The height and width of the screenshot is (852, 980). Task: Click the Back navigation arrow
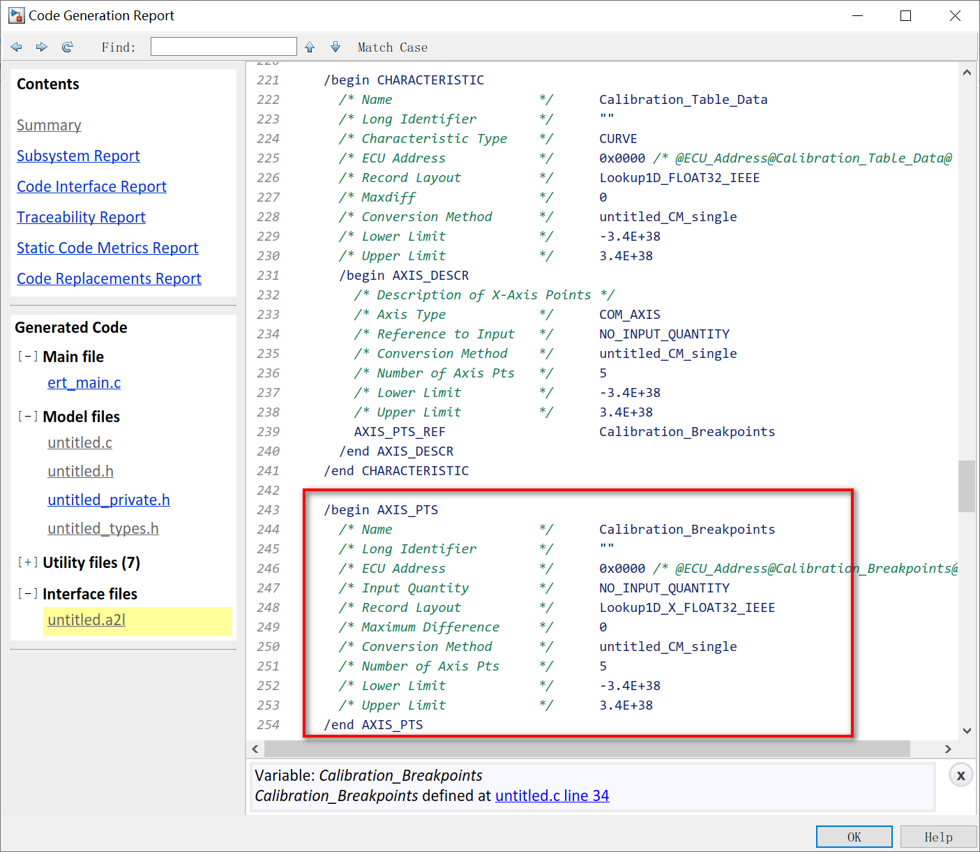click(x=17, y=47)
